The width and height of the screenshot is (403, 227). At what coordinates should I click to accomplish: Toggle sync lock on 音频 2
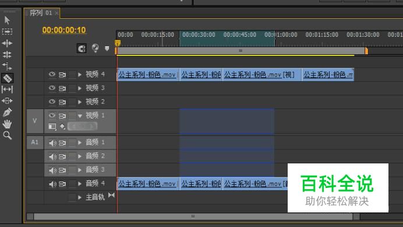tap(62, 156)
